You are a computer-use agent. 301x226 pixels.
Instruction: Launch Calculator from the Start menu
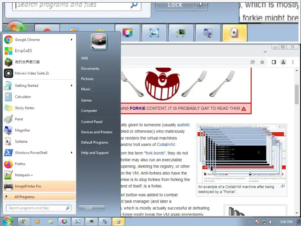coord(39,97)
